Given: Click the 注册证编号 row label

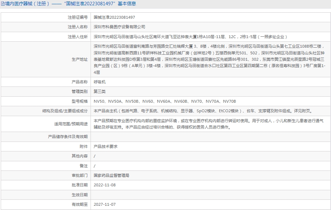Looking at the screenshot, I should point(77,17).
